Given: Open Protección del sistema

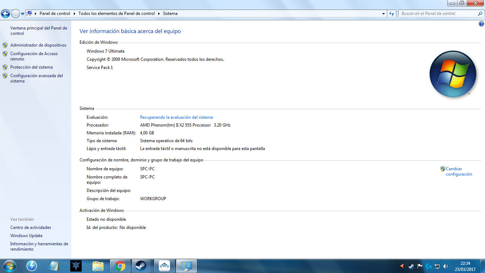Looking at the screenshot, I should 31,67.
